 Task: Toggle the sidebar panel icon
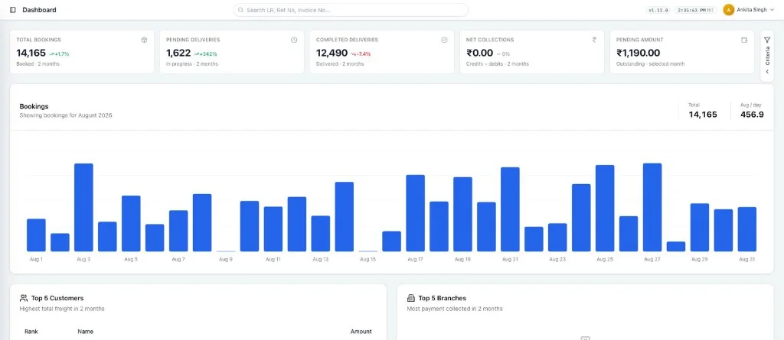(x=13, y=10)
